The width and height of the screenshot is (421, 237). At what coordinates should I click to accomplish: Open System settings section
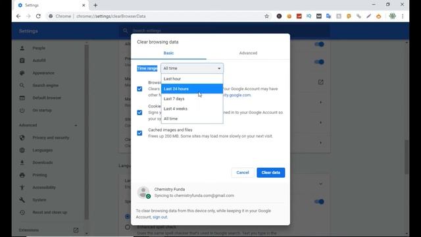39,200
